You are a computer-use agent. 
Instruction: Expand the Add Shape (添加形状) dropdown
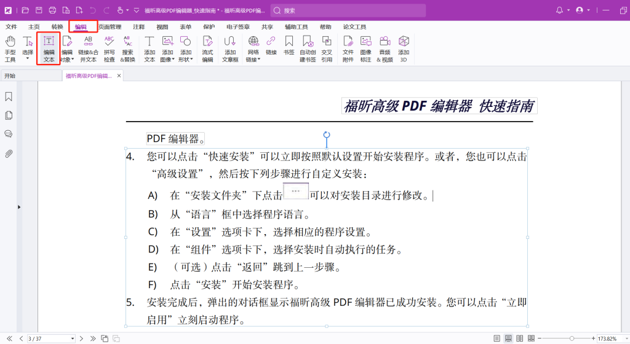click(192, 60)
